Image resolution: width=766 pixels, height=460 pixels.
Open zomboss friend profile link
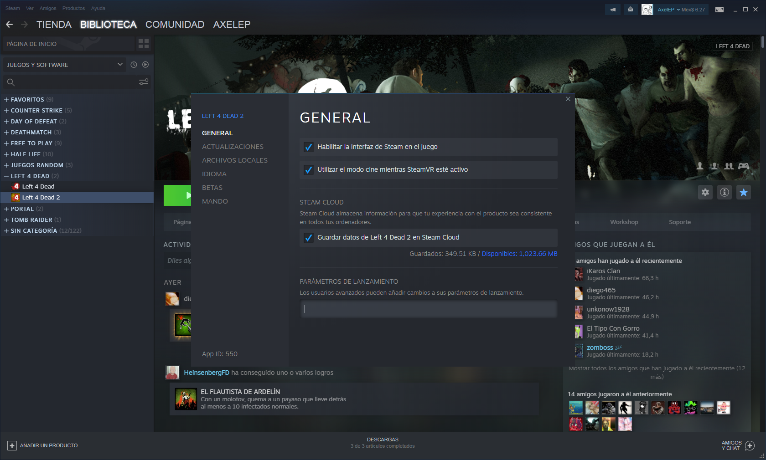600,348
